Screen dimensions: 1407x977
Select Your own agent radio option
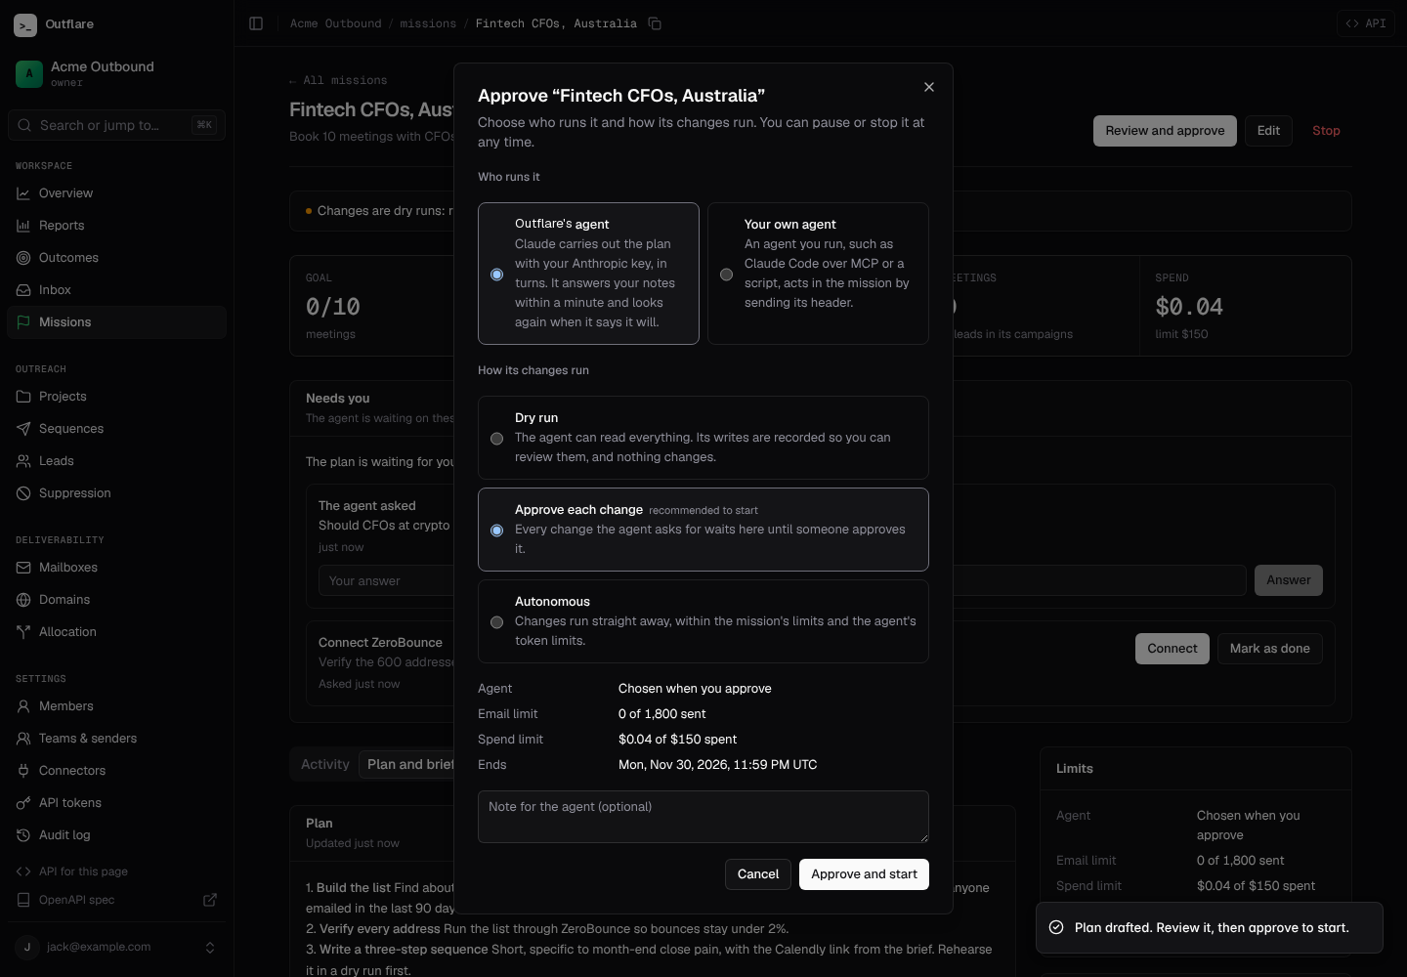726,275
